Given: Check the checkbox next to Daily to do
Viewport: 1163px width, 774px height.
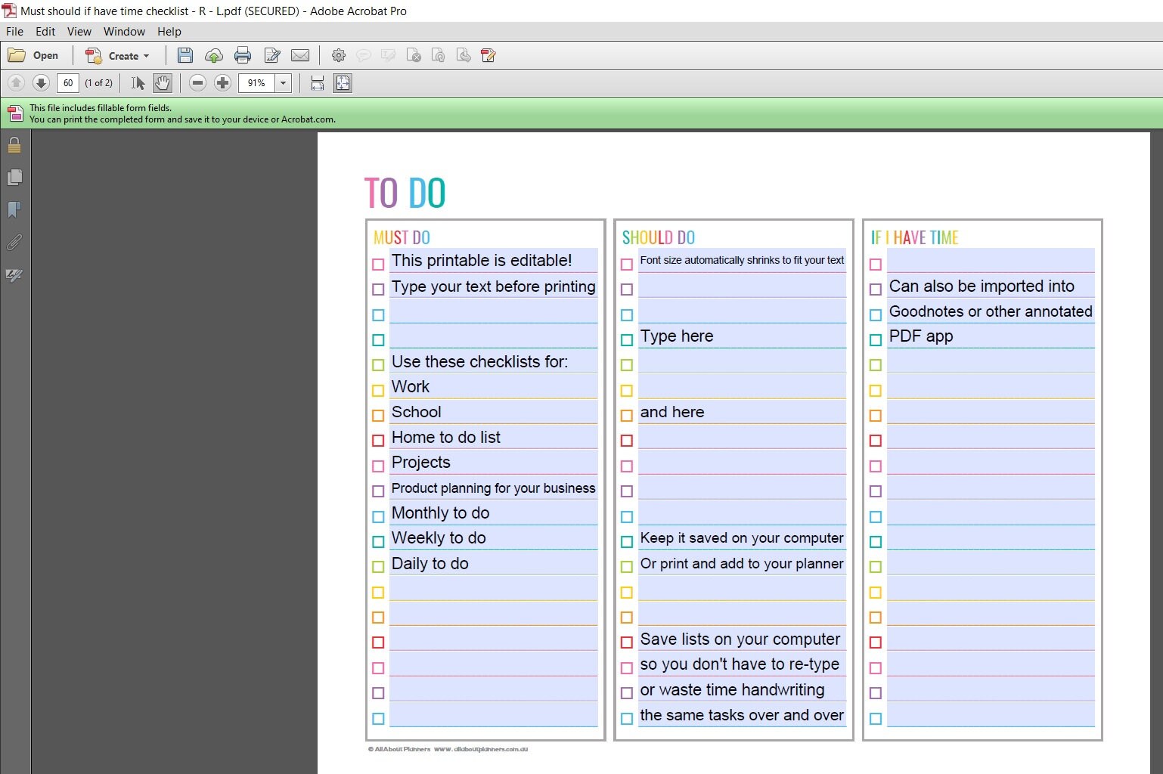Looking at the screenshot, I should 378,566.
